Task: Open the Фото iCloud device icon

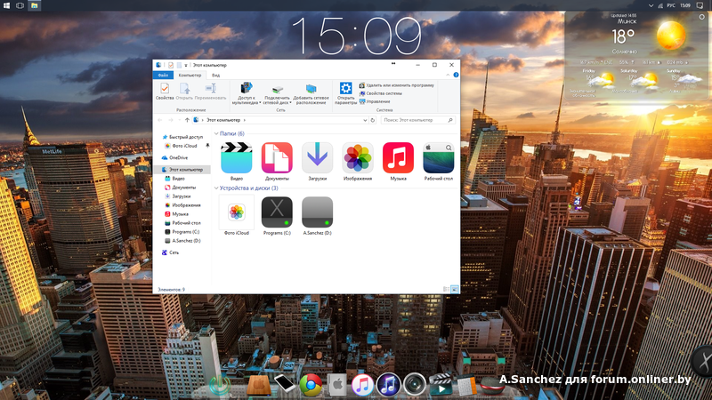Action: click(236, 212)
